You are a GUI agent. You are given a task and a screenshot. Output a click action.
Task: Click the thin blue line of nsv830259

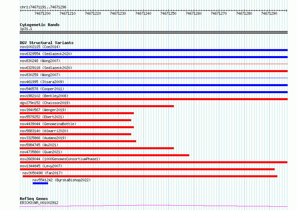[x=154, y=78]
